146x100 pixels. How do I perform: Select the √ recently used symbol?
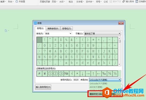pos(72,74)
